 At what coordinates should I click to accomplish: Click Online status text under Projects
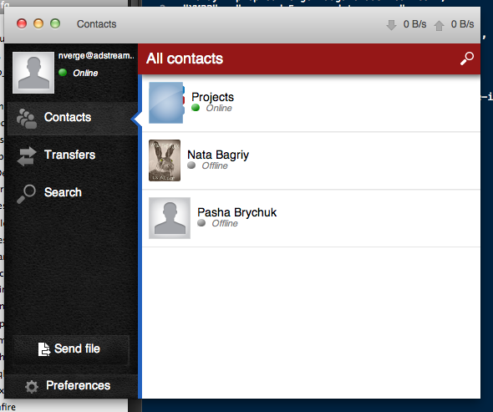coord(219,108)
